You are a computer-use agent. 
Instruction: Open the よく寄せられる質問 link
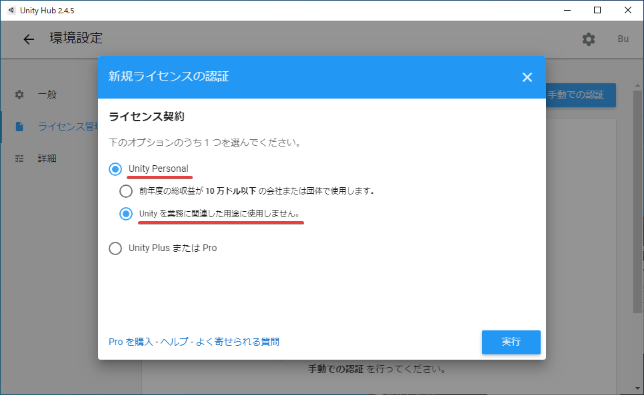(239, 341)
